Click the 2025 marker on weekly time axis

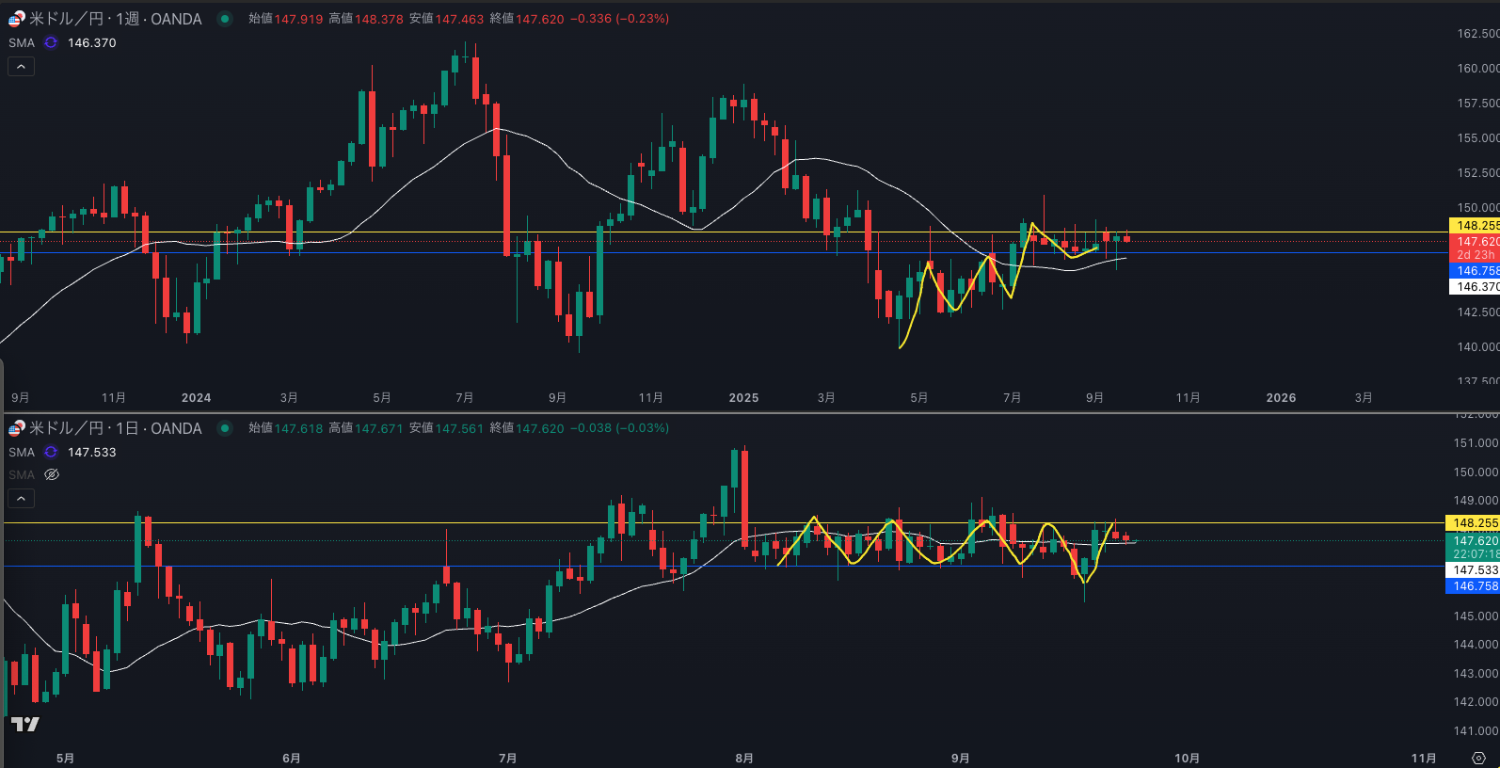[x=743, y=398]
